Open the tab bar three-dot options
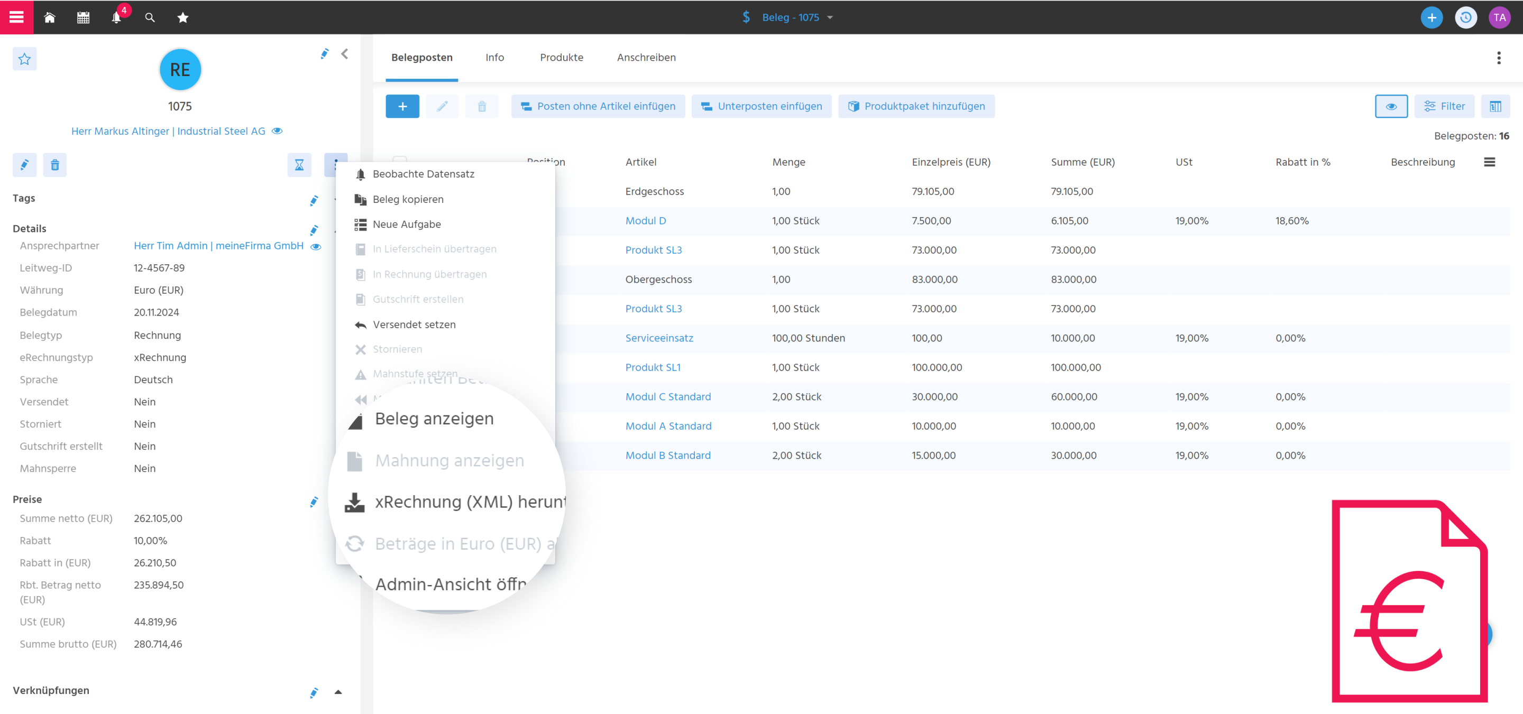Viewport: 1523px width, 714px height. click(x=1498, y=57)
